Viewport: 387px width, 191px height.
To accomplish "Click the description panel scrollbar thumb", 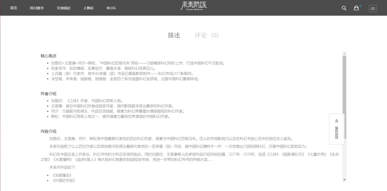I will click(345, 97).
